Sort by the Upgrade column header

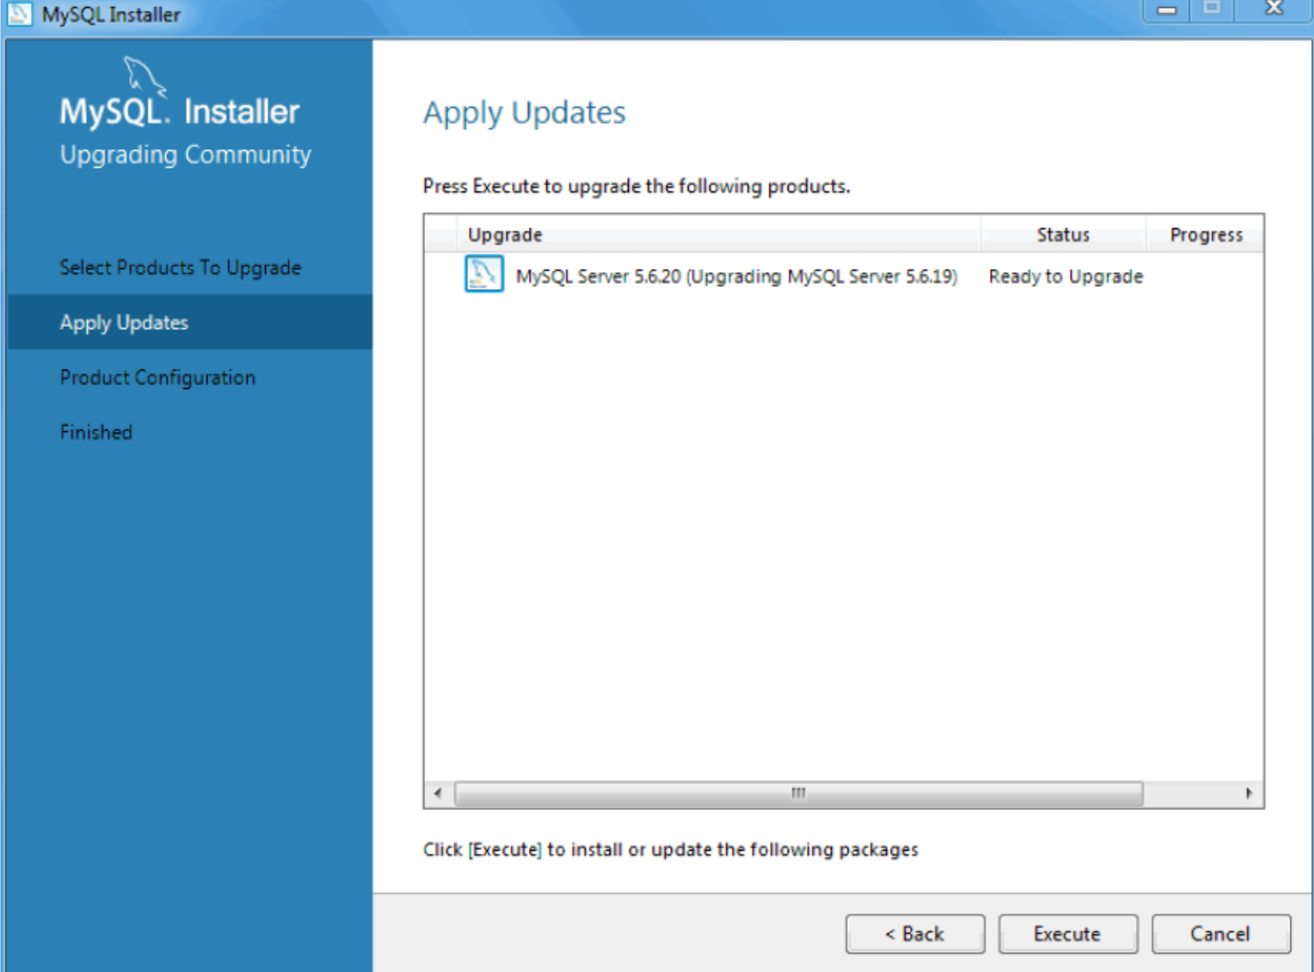click(x=718, y=234)
